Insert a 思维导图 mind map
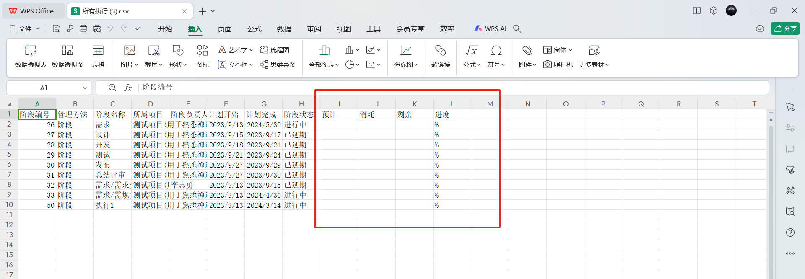Screen dimensions: 805x279 coord(278,65)
